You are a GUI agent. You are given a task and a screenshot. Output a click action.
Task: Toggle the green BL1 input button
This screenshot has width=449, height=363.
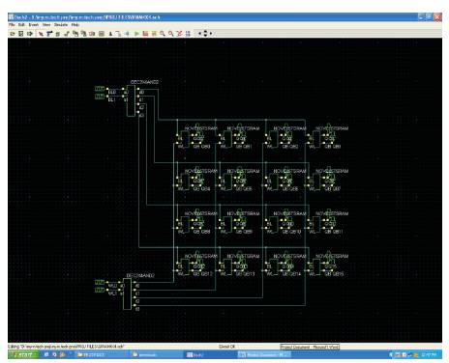click(x=100, y=97)
